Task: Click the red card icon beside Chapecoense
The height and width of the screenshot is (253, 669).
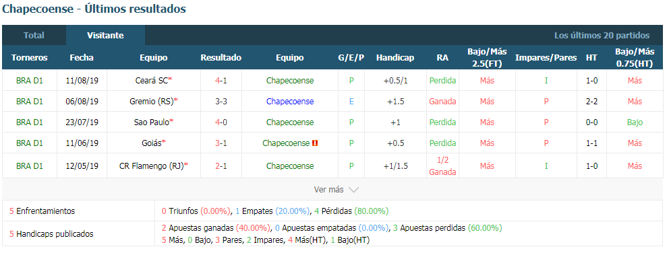Action: tap(316, 143)
